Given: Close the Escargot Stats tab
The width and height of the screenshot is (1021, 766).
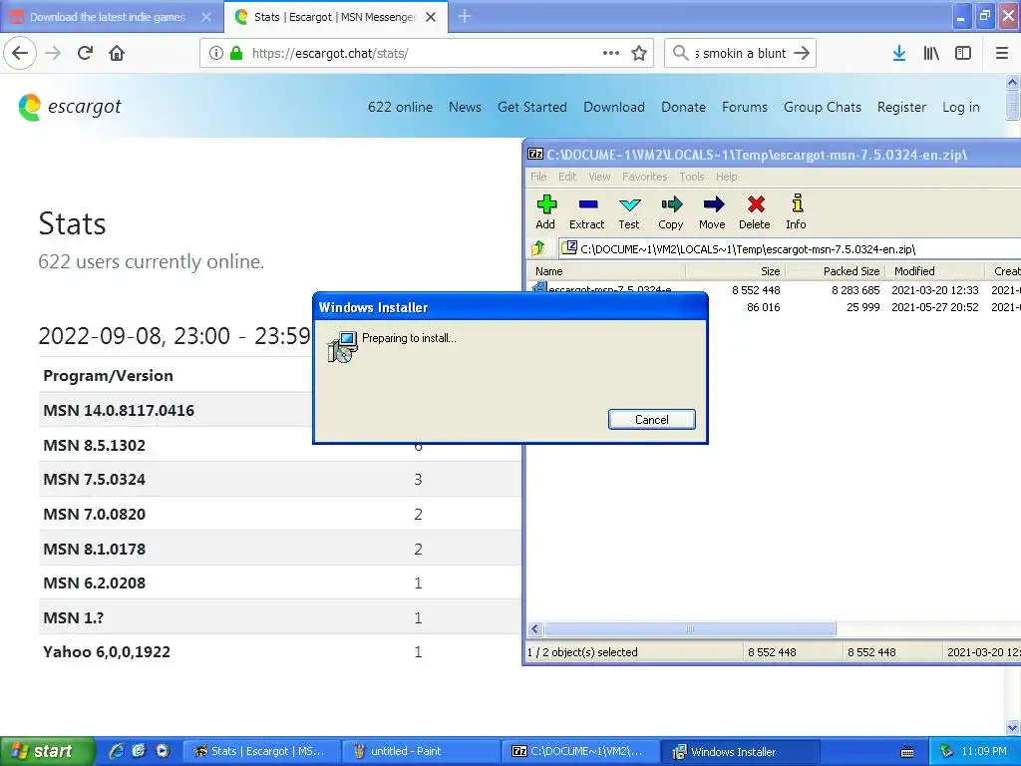Looking at the screenshot, I should (x=431, y=17).
